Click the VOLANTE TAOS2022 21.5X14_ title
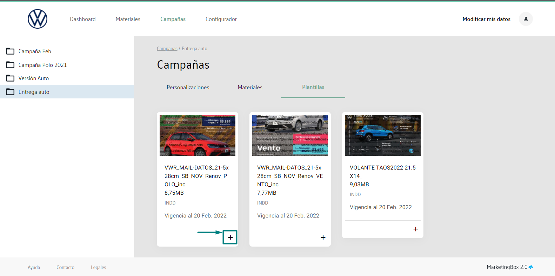Screen dimensions: 555x276 coord(382,172)
